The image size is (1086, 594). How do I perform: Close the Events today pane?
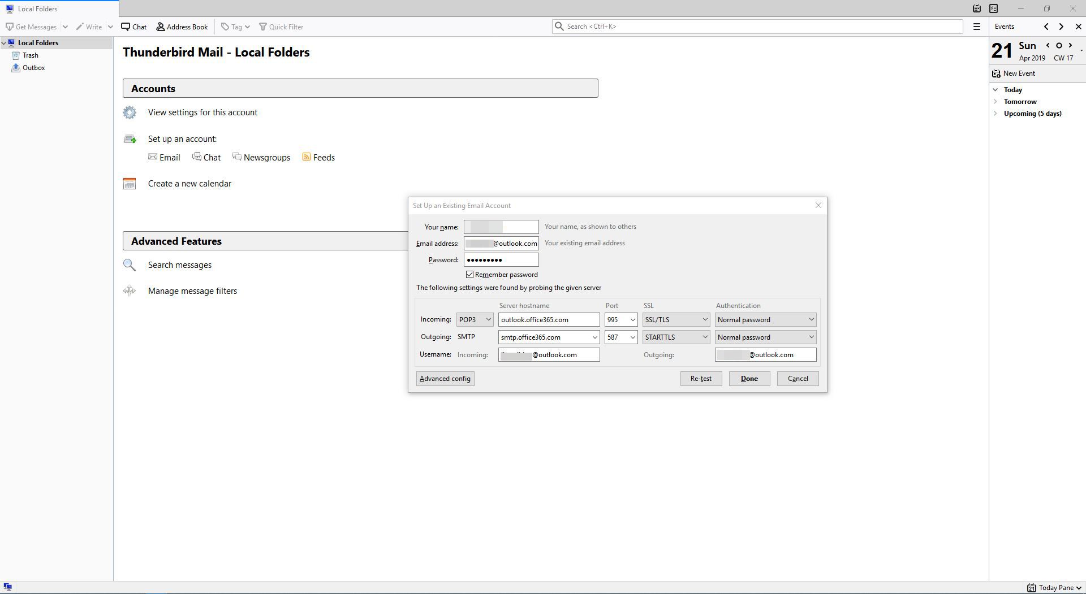(1078, 27)
